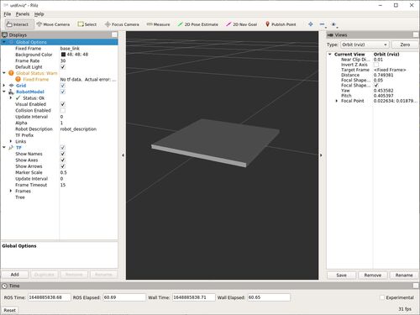The width and height of the screenshot is (420, 315).
Task: Choose the Select tool in toolbar
Action: click(87, 24)
